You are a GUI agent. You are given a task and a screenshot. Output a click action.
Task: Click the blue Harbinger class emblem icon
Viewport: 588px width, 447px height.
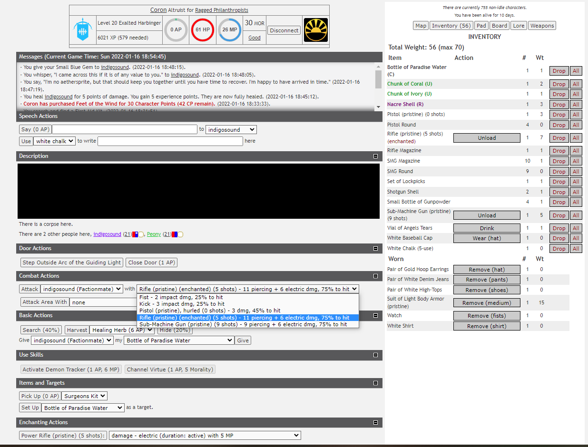83,29
